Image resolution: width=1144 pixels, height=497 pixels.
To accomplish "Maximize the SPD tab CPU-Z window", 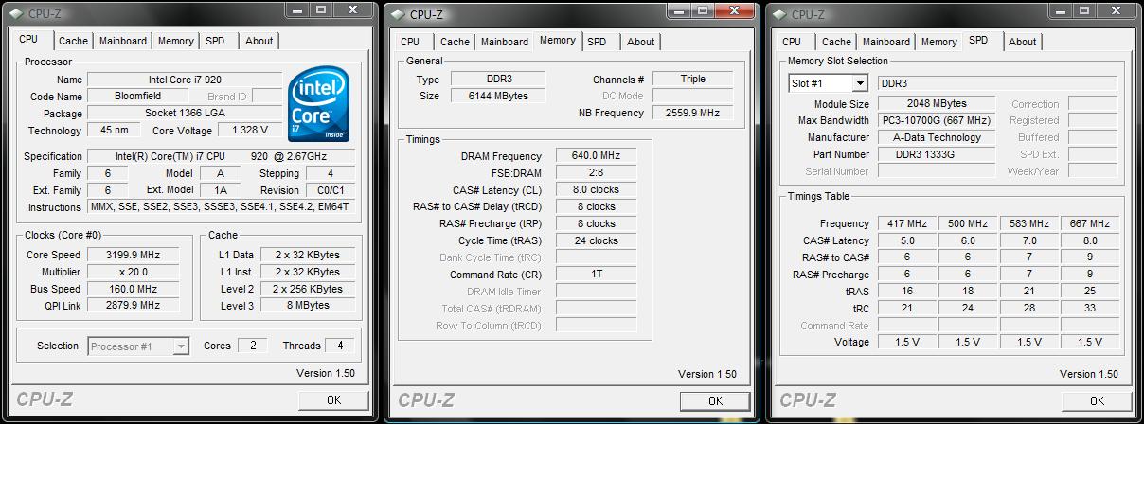I will [1083, 9].
